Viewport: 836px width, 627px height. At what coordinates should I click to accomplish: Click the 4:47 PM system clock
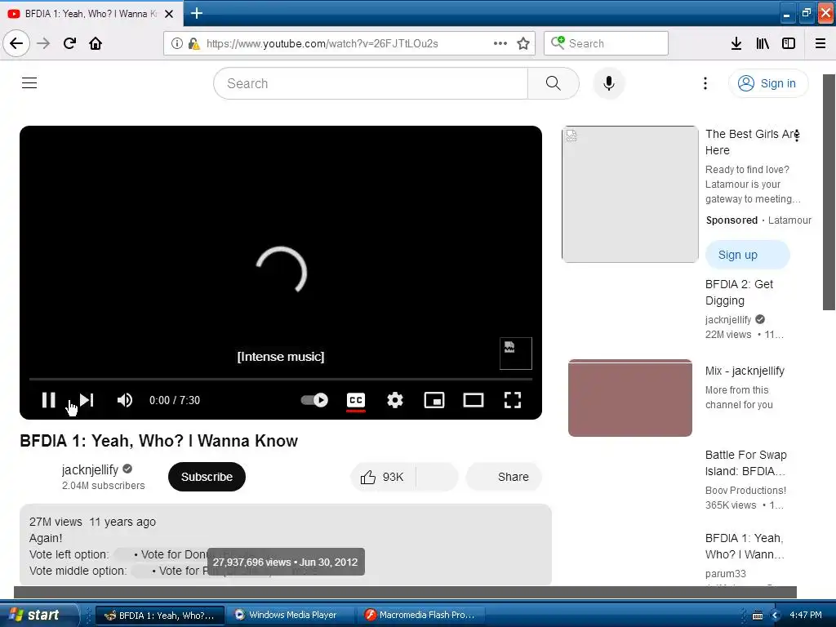coord(806,615)
